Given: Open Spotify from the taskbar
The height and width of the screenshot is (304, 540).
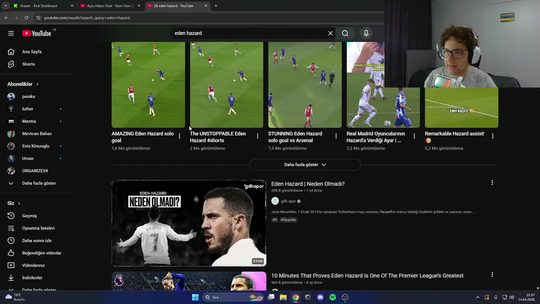Looking at the screenshot, I should (x=332, y=297).
